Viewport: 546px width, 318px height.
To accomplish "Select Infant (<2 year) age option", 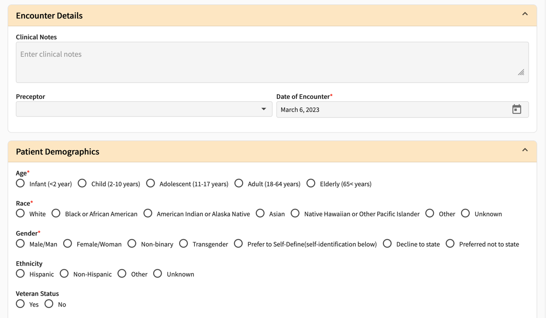I will [x=20, y=183].
